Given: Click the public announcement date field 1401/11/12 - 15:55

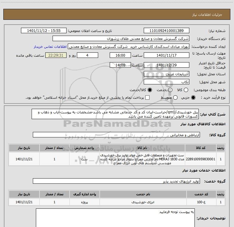Looking at the screenshot, I should tap(44, 31).
